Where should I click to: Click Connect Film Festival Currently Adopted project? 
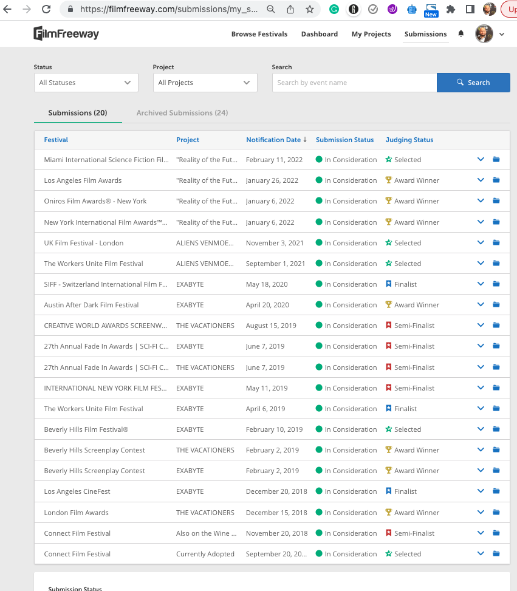[205, 554]
